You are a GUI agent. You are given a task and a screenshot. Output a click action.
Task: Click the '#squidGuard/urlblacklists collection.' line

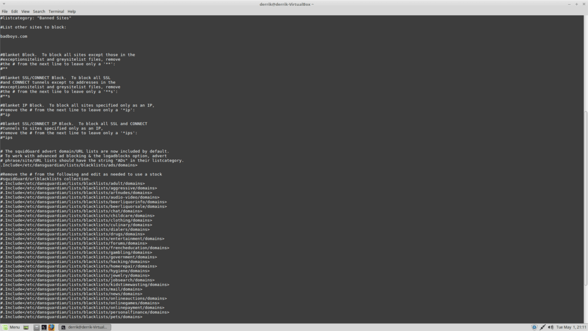click(x=46, y=179)
